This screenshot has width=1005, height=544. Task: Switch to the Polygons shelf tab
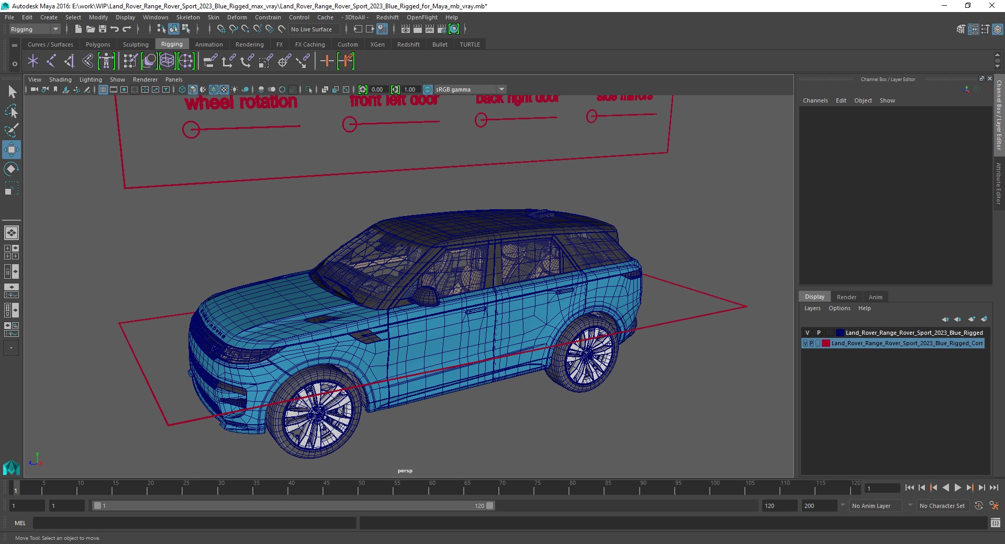[x=98, y=44]
